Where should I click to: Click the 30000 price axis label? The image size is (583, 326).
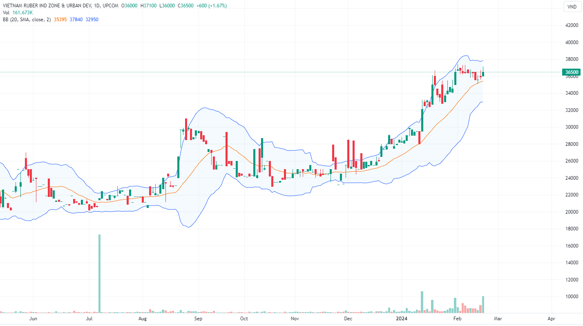point(571,127)
